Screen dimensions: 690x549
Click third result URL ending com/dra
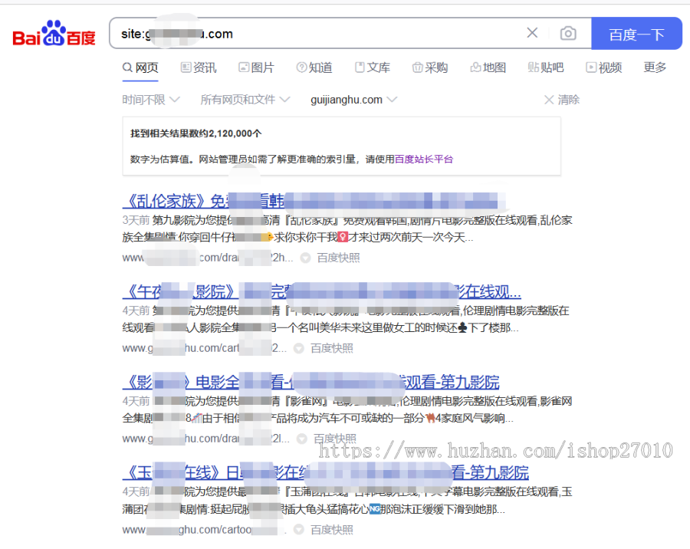pyautogui.click(x=206, y=439)
